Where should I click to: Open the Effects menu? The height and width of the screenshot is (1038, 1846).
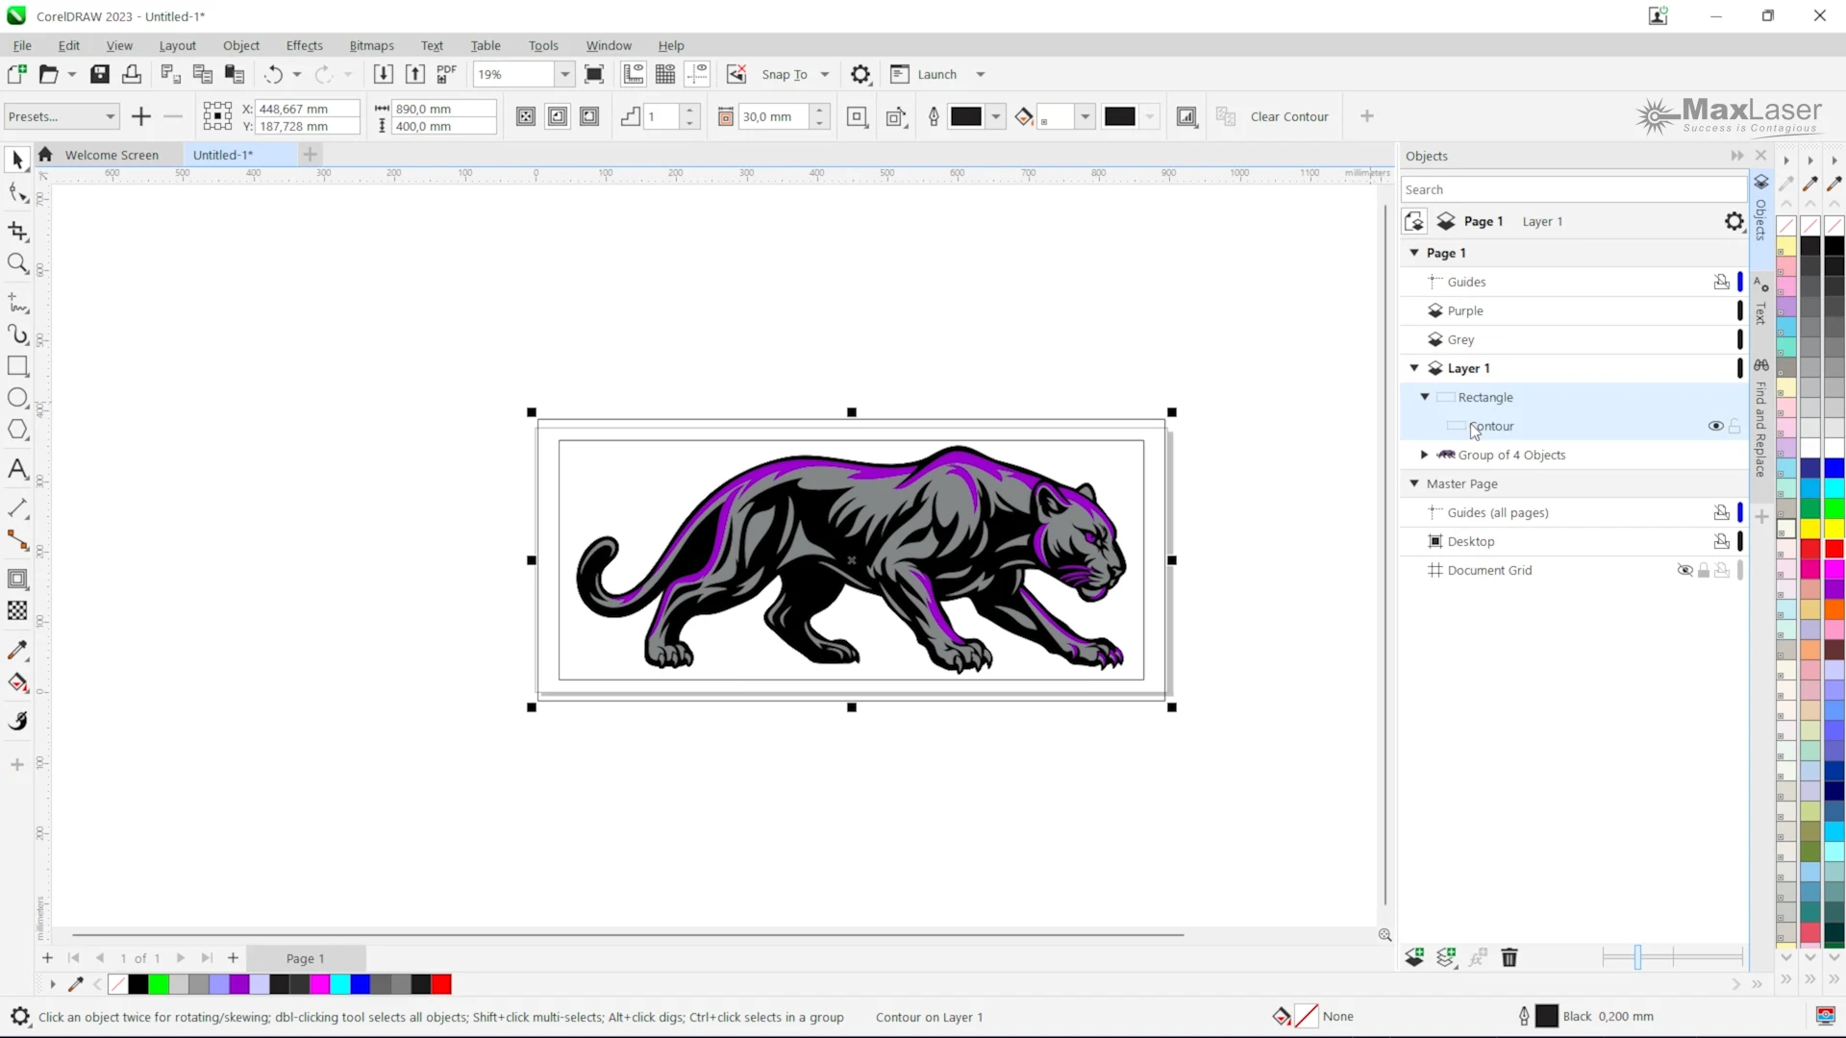coord(304,45)
